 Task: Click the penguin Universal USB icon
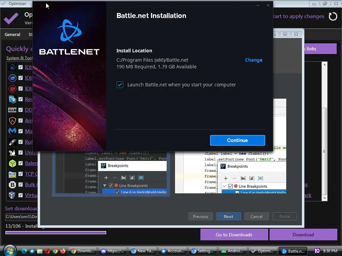(x=12, y=153)
